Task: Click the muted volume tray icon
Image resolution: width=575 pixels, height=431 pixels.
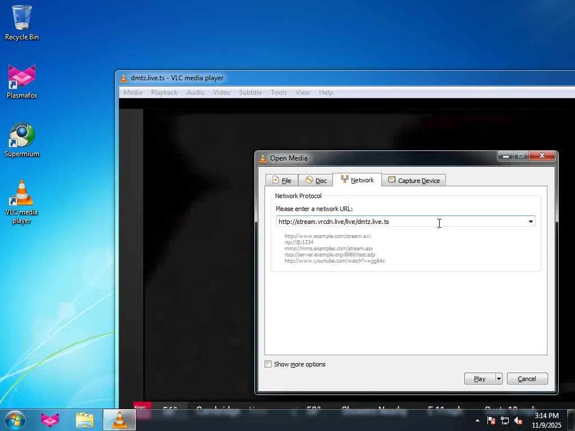Action: (518, 420)
